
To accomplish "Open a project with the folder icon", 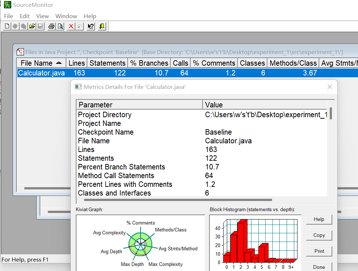I will [x=32, y=26].
